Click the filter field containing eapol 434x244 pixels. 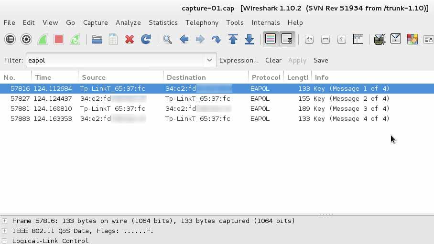click(115, 60)
